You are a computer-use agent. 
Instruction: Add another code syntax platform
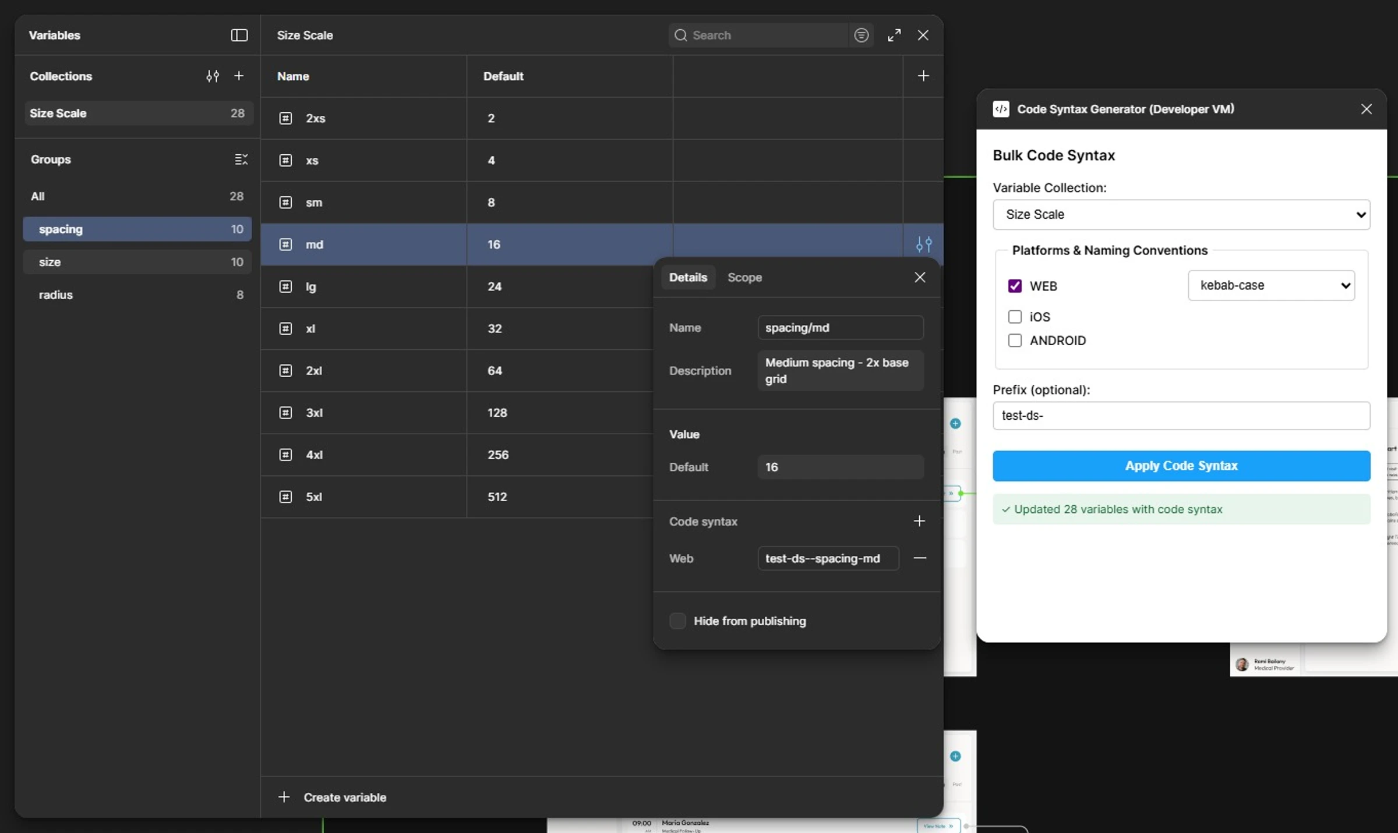coord(919,521)
